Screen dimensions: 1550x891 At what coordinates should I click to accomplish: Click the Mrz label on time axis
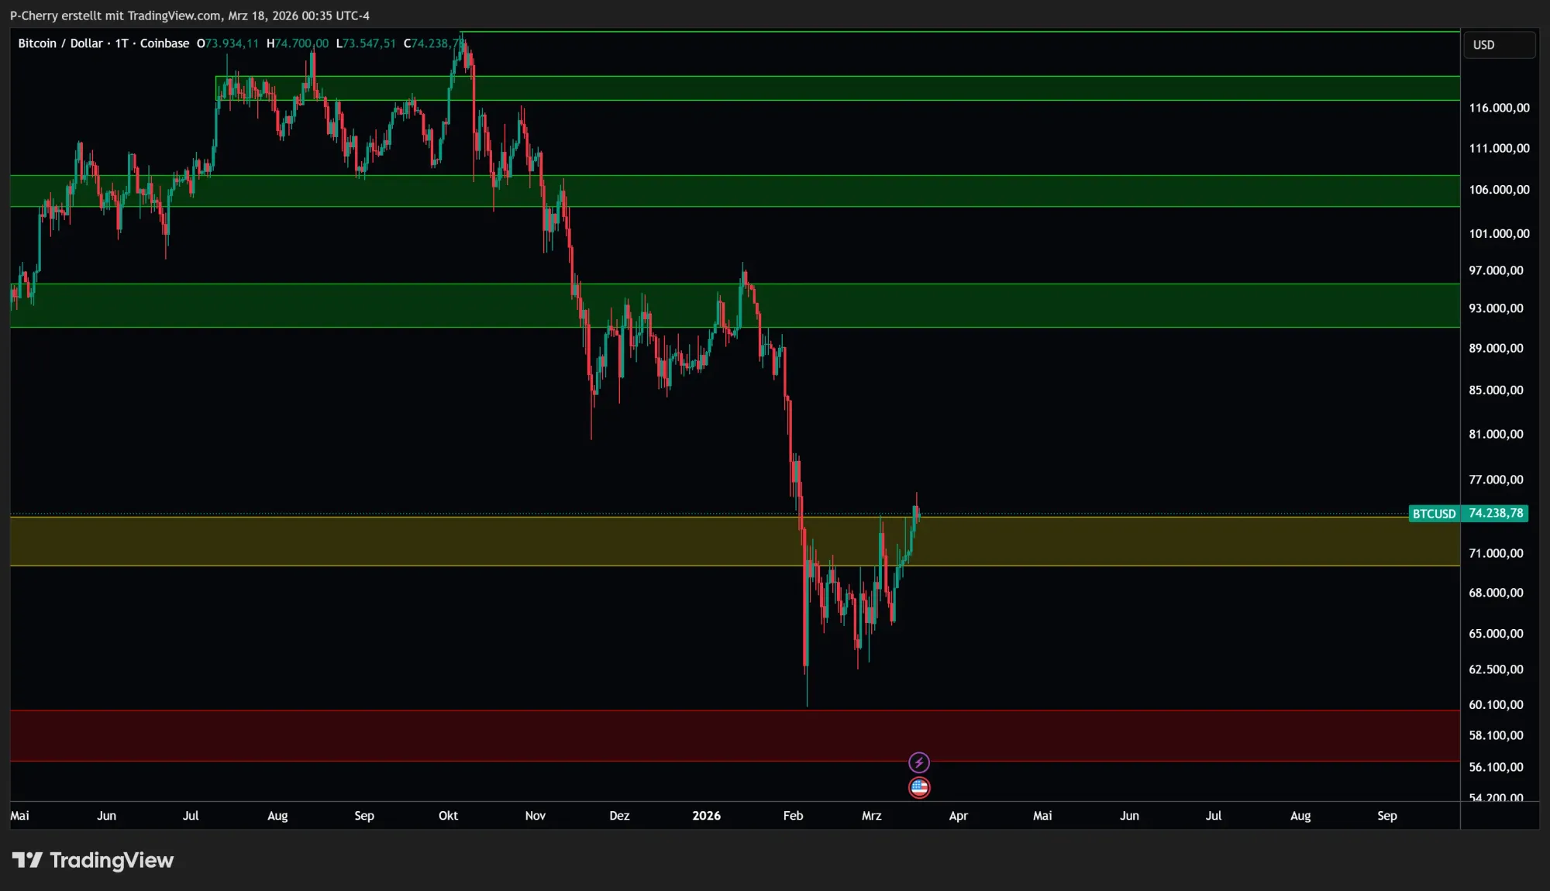coord(871,816)
